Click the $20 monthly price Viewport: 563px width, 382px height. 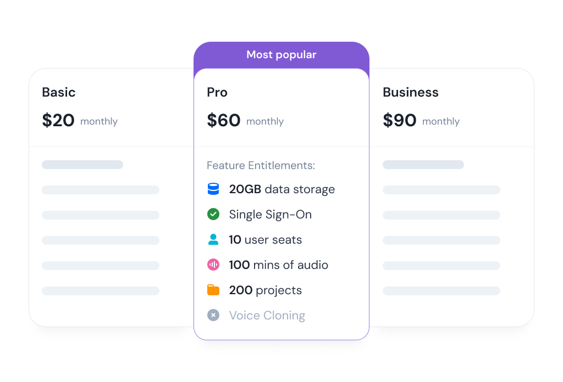pos(80,121)
